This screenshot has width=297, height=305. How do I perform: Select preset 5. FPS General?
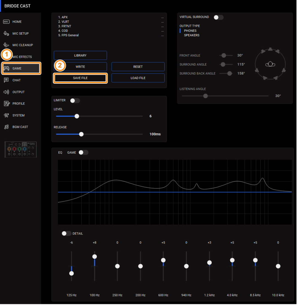point(68,35)
